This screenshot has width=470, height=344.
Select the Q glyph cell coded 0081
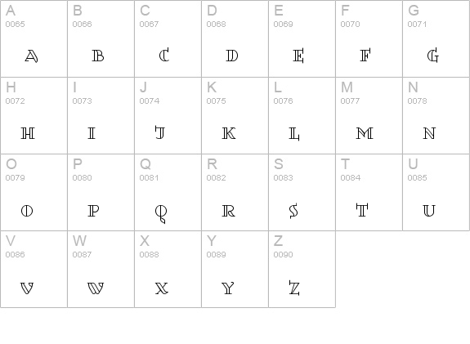tap(168, 192)
